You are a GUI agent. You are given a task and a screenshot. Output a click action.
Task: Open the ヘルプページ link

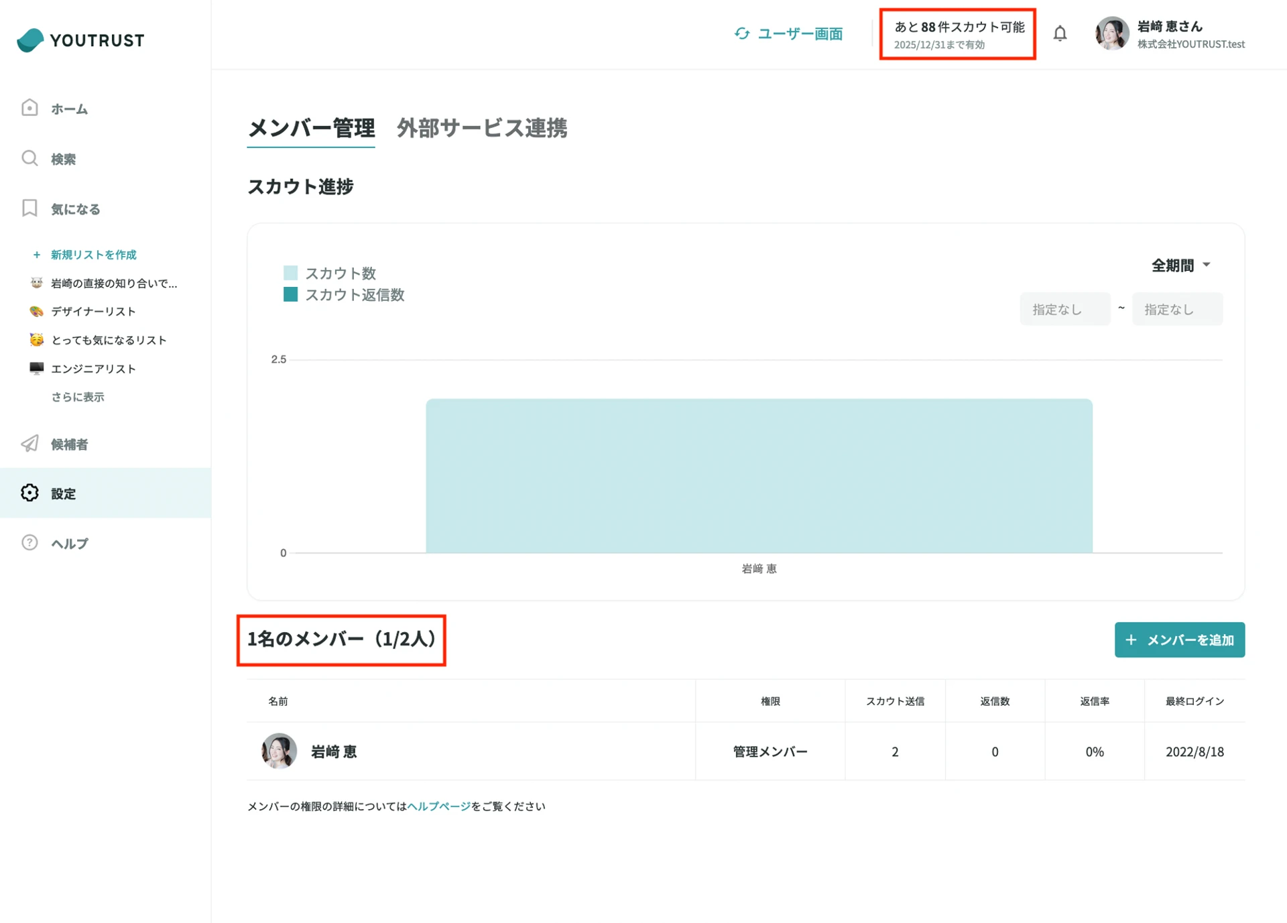(440, 806)
